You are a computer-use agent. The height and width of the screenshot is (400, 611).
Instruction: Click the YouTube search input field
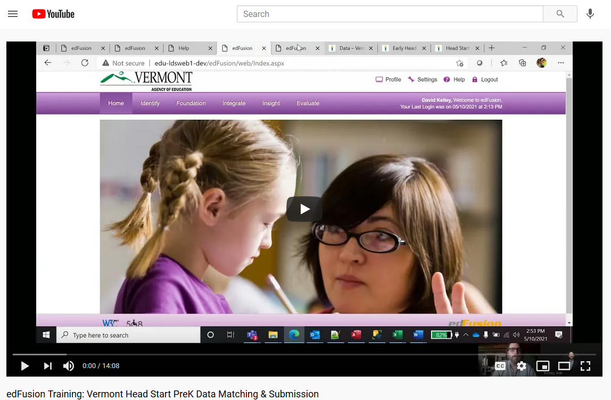point(390,14)
